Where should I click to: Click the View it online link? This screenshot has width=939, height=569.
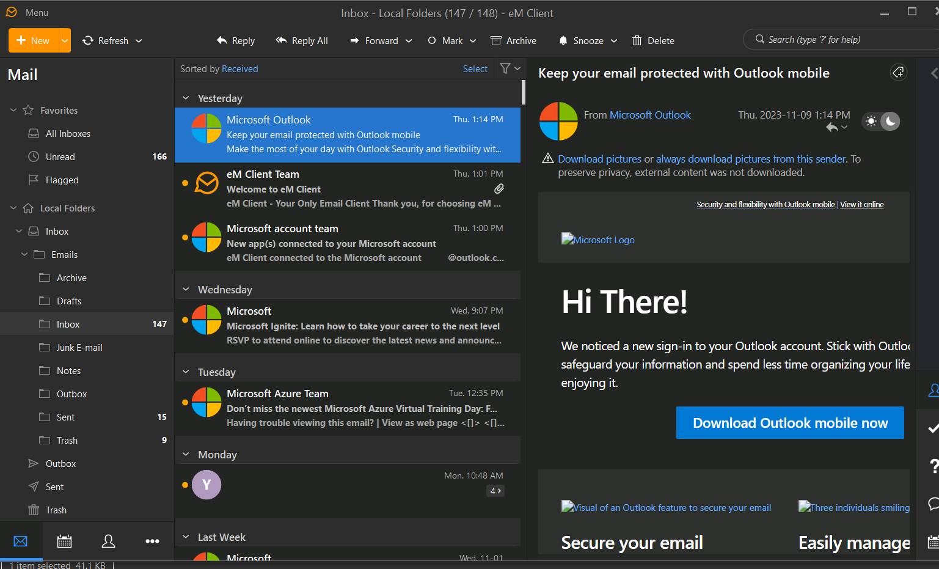point(861,204)
